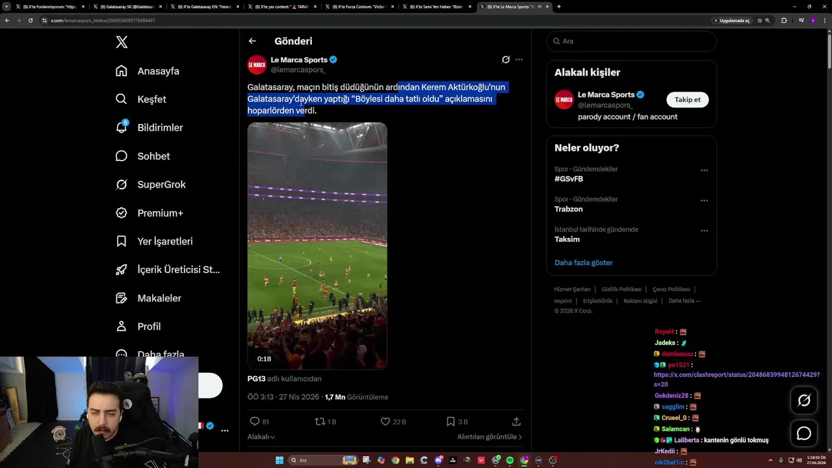Click Daha fazla göster under trends
This screenshot has height=468, width=832.
pyautogui.click(x=584, y=263)
